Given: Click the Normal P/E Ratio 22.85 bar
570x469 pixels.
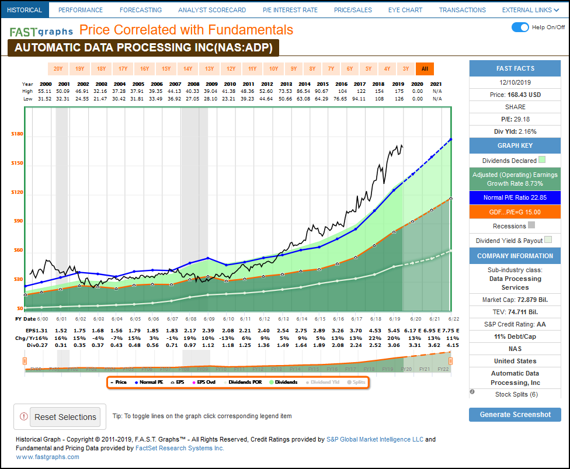Looking at the screenshot, I should (515, 197).
